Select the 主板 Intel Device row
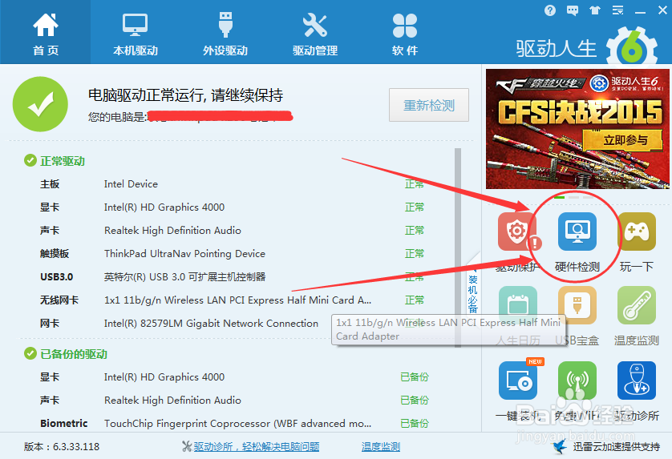This screenshot has width=672, height=459. coord(232,184)
